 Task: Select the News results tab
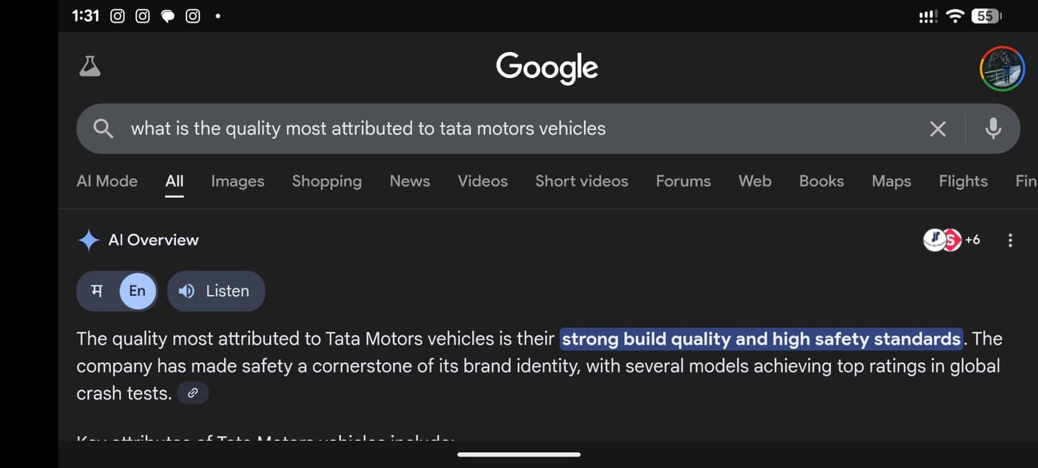pos(409,181)
